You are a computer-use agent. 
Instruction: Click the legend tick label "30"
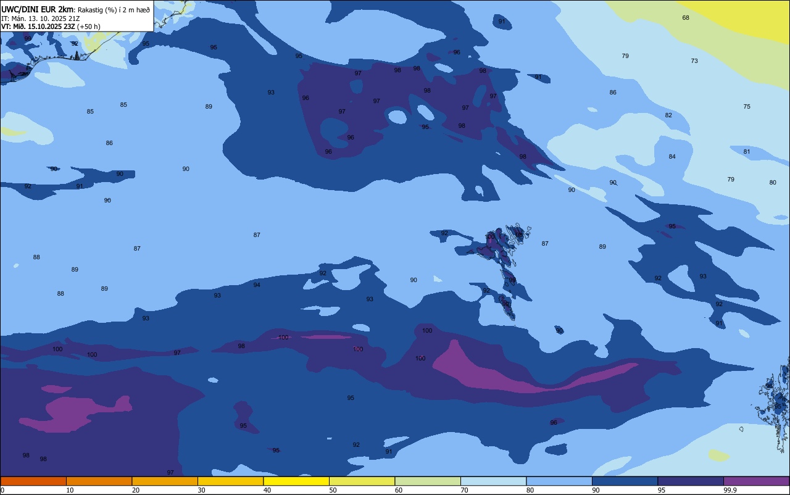[201, 490]
